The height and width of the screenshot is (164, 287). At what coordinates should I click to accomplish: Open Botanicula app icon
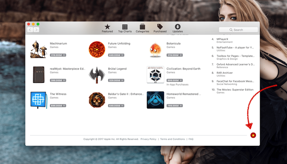[x=155, y=50]
